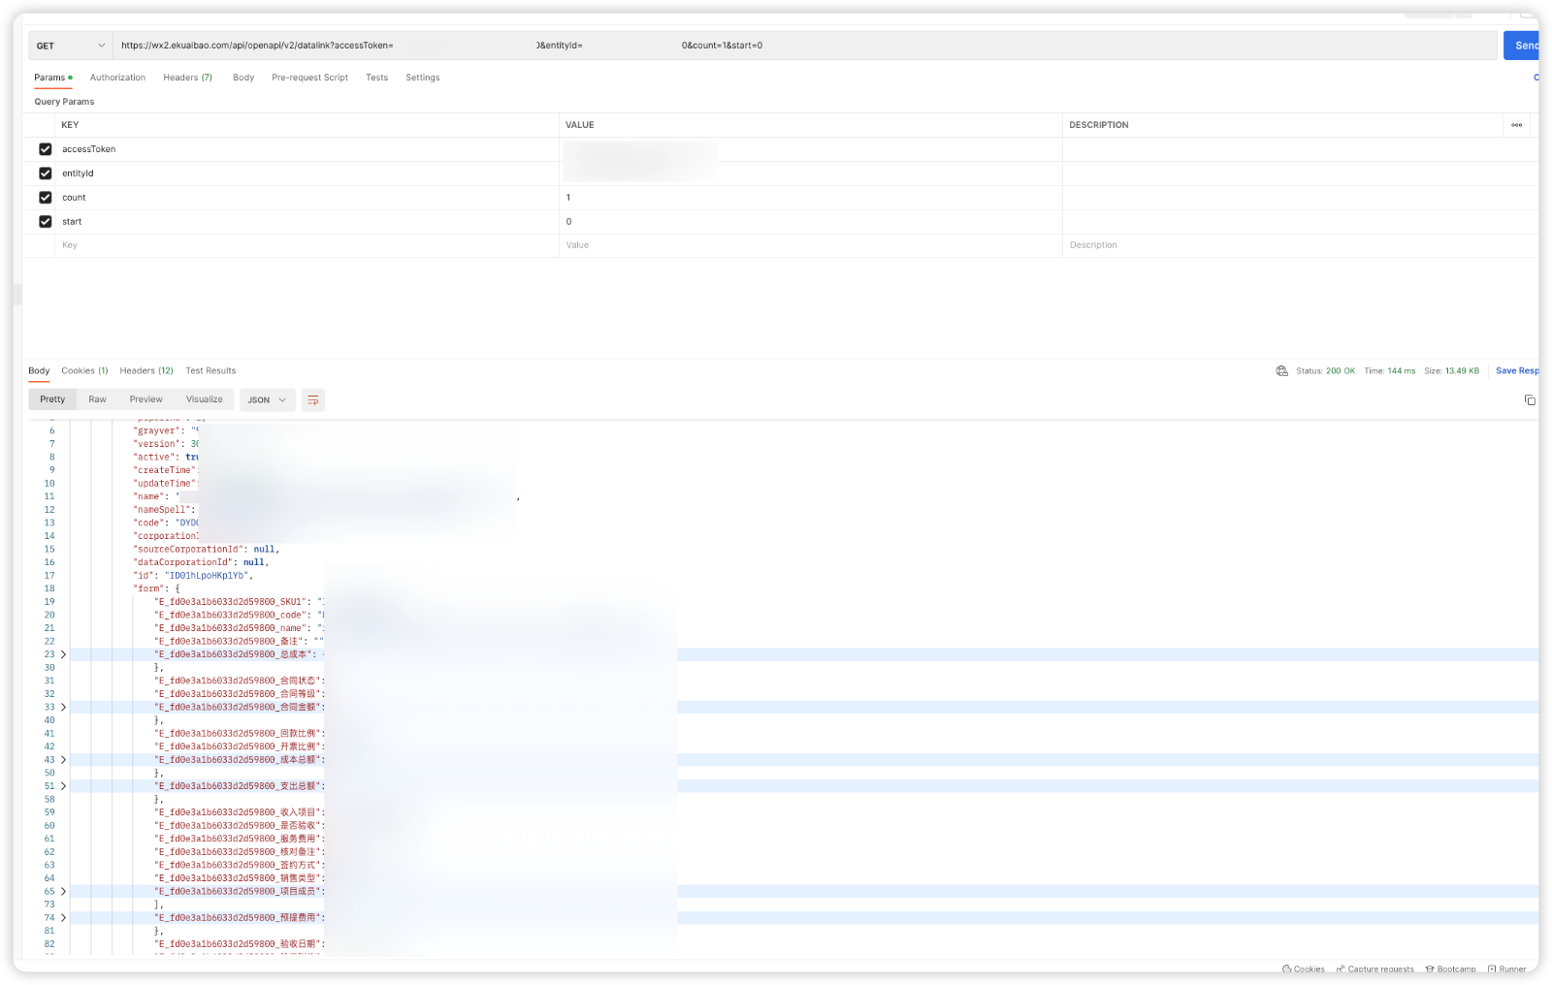This screenshot has width=1552, height=985.
Task: Open the GET HTTP method dropdown
Action: pos(71,46)
